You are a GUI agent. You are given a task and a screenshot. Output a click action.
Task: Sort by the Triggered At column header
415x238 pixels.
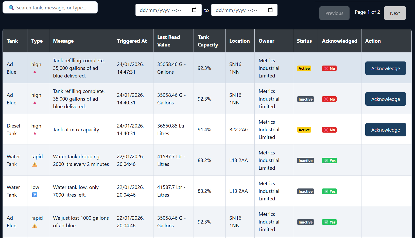point(132,41)
